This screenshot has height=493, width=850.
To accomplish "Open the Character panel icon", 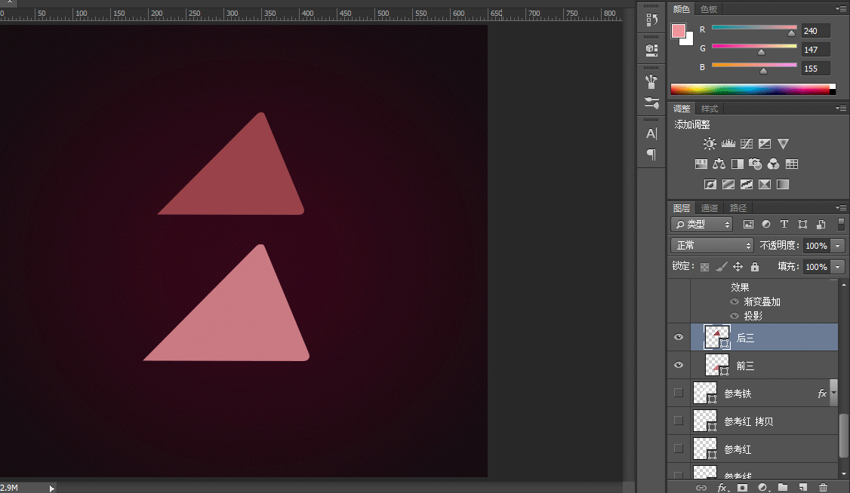I will pyautogui.click(x=651, y=133).
